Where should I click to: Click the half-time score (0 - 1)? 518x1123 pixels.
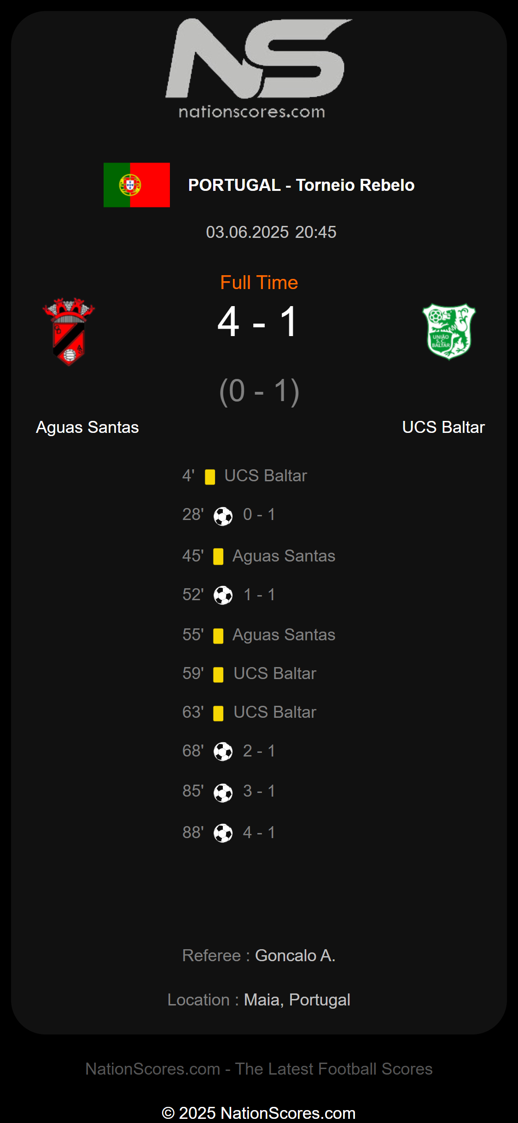coord(259,391)
